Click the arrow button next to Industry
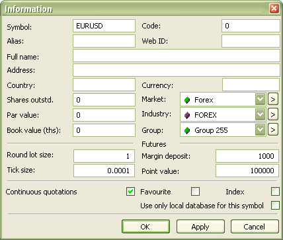Image resolution: width=283 pixels, height=240 pixels. [273, 114]
